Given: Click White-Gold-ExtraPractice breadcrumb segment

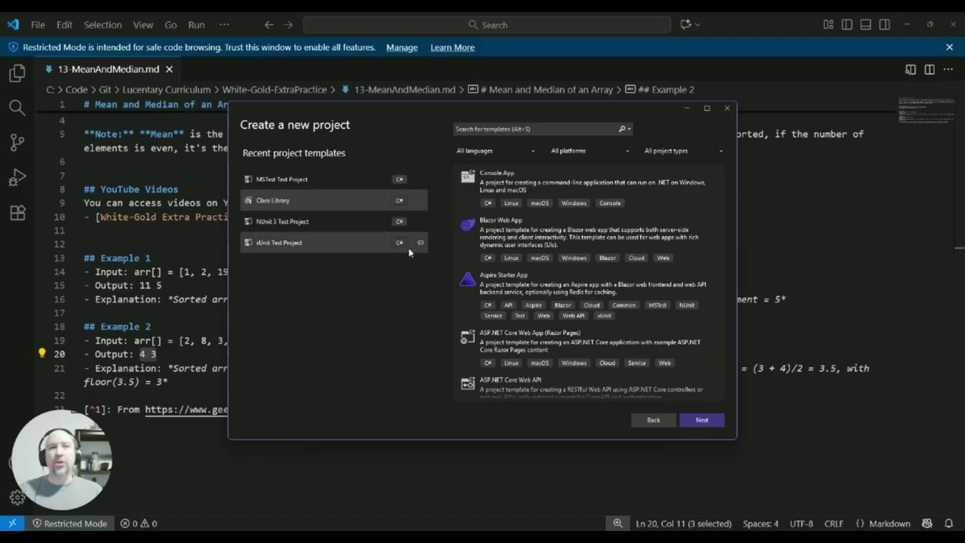Looking at the screenshot, I should pos(274,90).
